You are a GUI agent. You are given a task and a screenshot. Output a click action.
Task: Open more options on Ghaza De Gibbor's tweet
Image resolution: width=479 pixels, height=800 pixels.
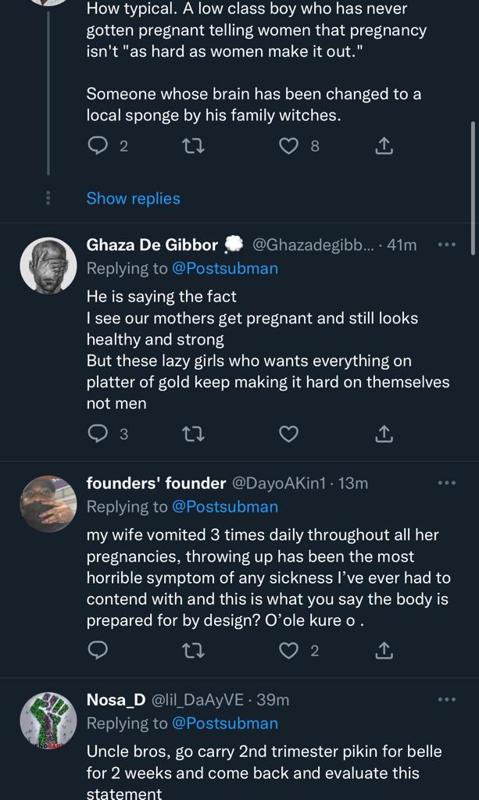(x=446, y=245)
